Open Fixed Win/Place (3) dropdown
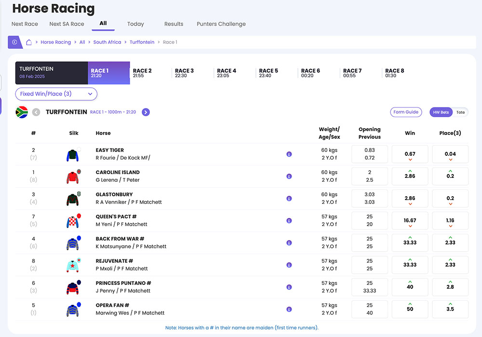Image resolution: width=482 pixels, height=337 pixels. [56, 94]
